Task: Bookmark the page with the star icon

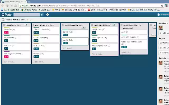Action: (162, 6)
